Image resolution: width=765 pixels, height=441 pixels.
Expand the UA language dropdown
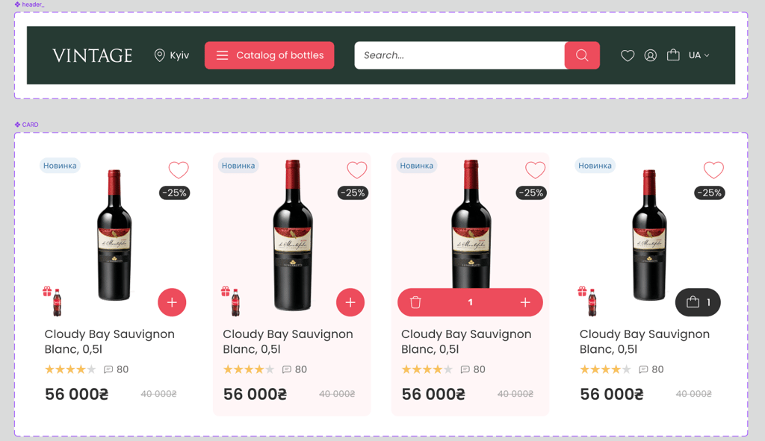click(699, 55)
